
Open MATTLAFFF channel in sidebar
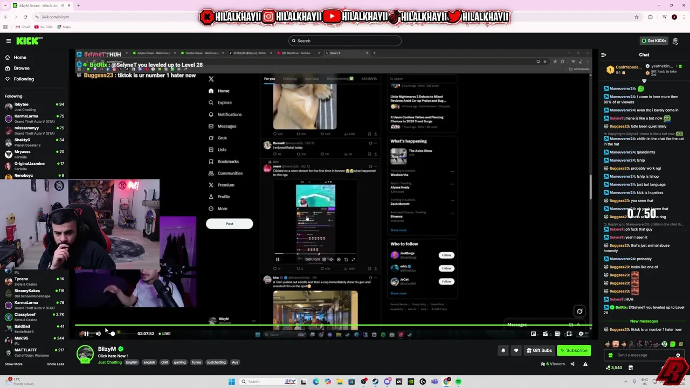click(x=34, y=352)
